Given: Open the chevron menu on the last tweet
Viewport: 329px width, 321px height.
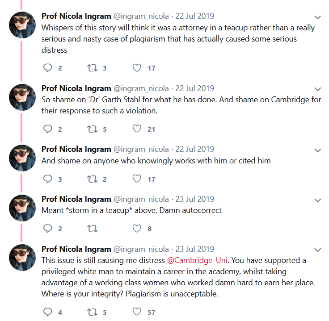Looking at the screenshot, I should coord(318,250).
